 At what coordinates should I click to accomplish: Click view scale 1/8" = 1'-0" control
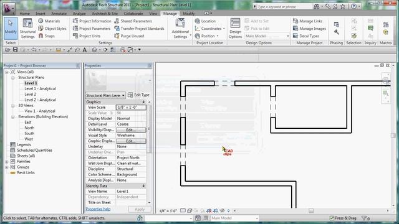click(x=168, y=211)
